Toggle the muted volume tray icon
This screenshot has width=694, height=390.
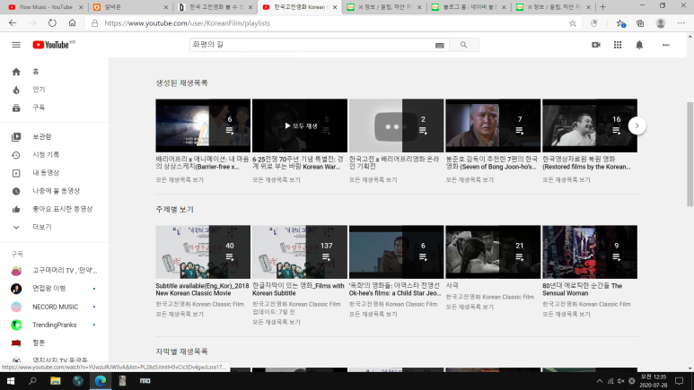tap(621, 381)
